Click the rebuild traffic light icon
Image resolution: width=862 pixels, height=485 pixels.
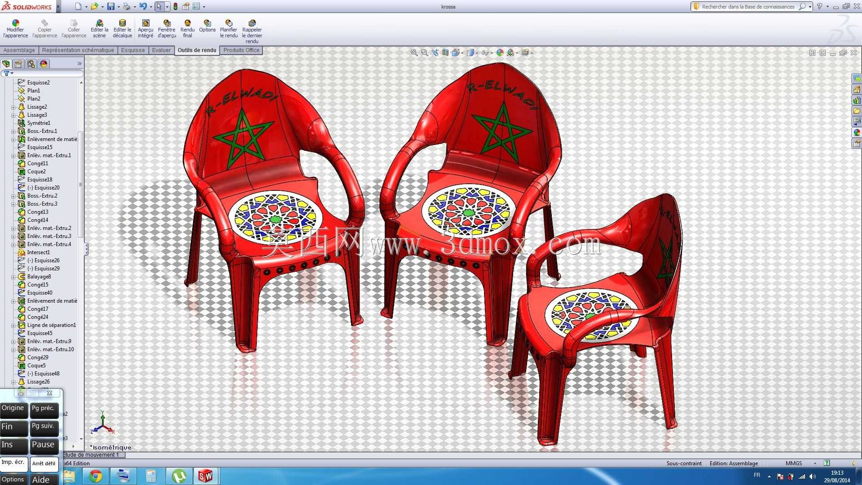click(176, 6)
